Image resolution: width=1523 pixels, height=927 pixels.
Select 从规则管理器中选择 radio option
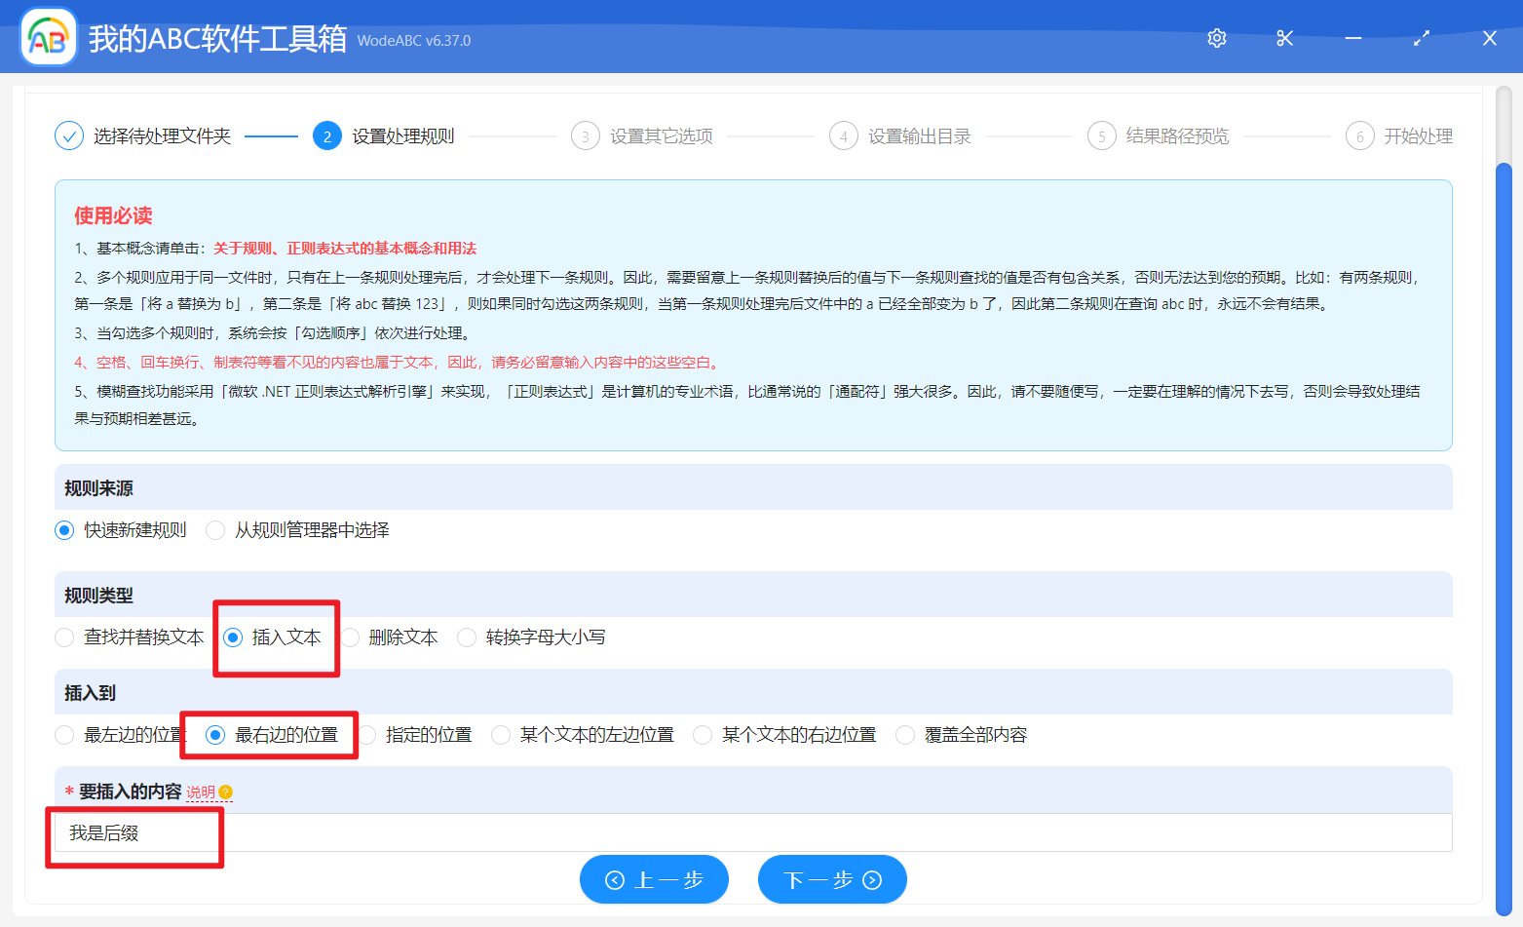[x=216, y=530]
